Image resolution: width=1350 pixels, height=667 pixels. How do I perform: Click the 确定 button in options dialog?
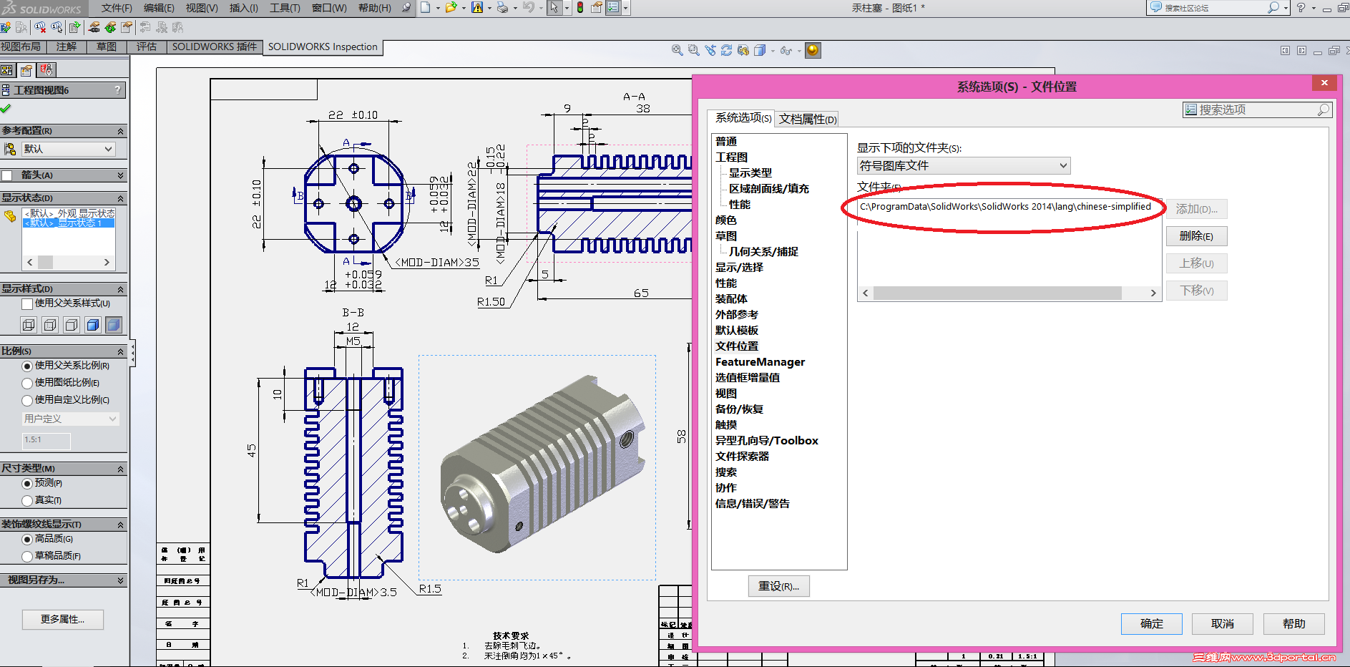point(1152,624)
